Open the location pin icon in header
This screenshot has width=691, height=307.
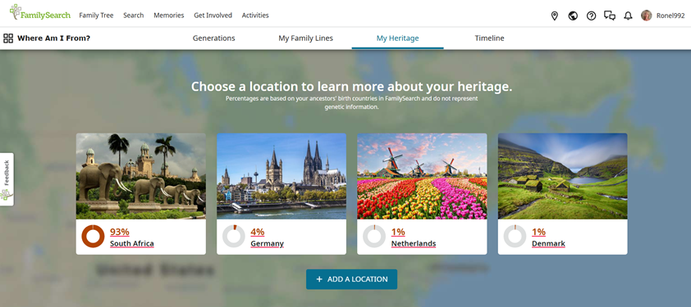[x=555, y=16]
